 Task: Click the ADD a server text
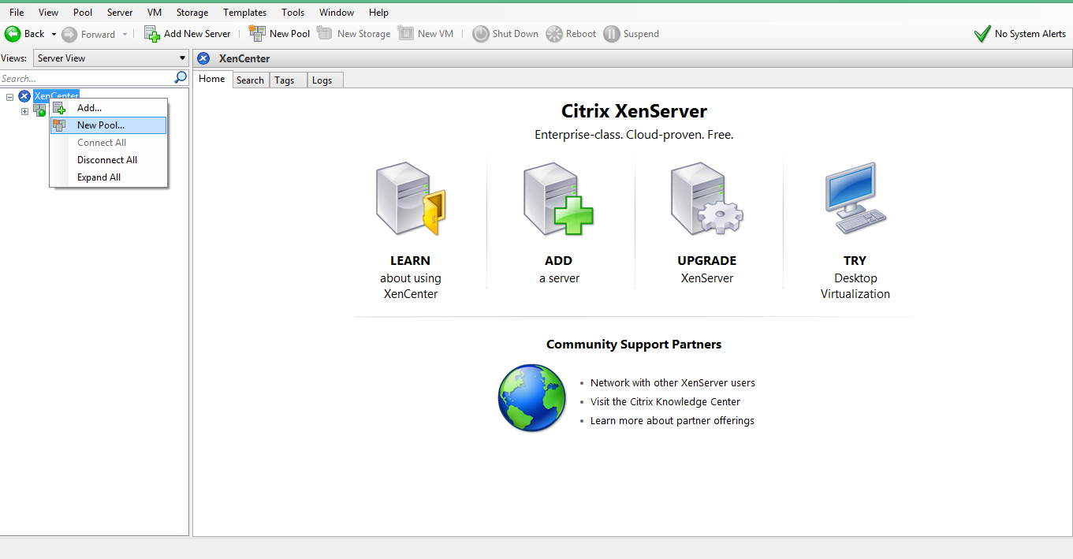click(559, 269)
